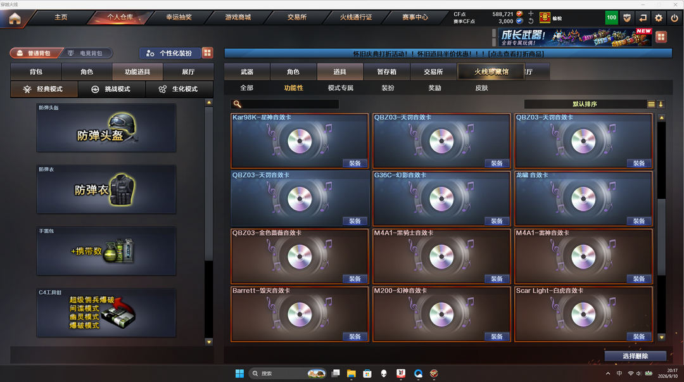Screen dimensions: 684x382
Task: Click the search magnifier icon in inventory
Action: (237, 104)
